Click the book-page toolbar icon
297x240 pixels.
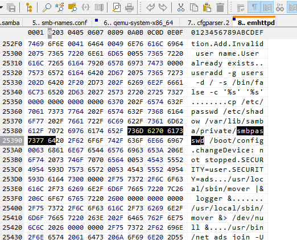99,7
